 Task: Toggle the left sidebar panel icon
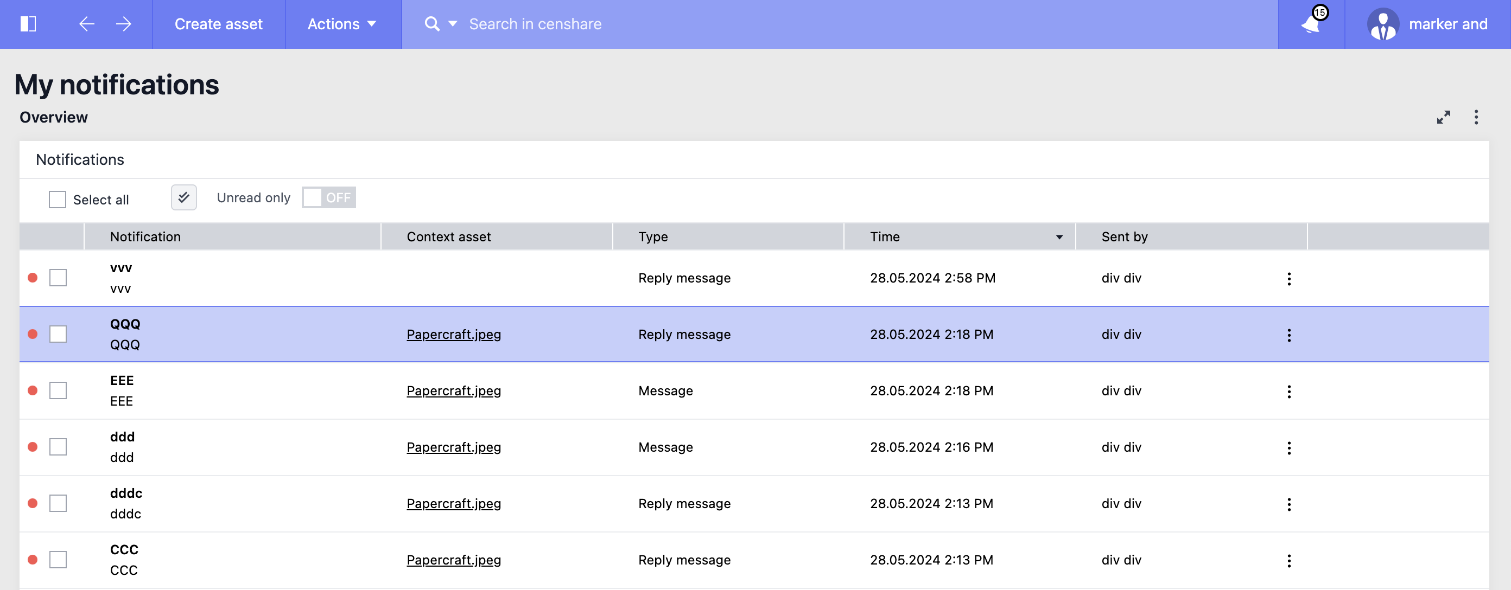(28, 24)
